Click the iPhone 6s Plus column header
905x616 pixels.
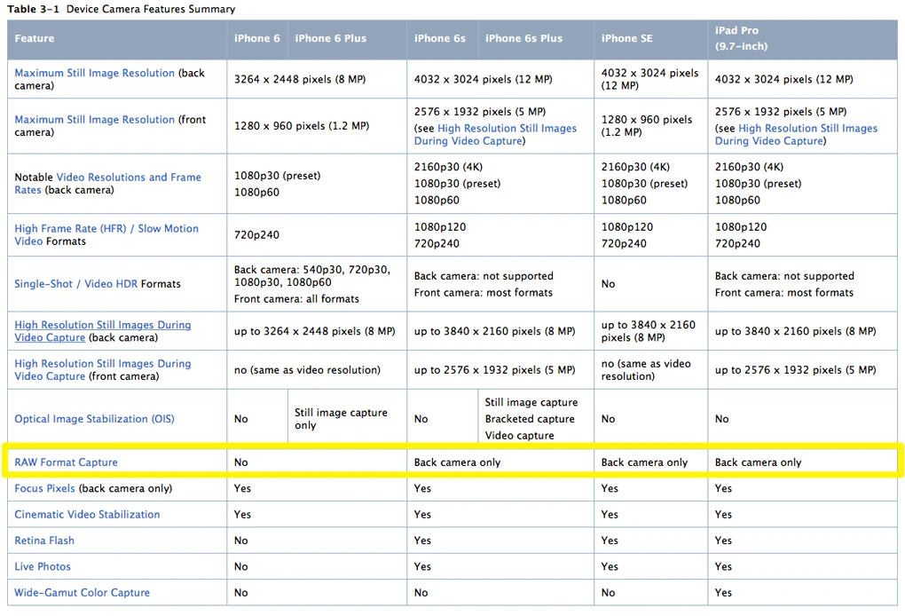(x=523, y=38)
